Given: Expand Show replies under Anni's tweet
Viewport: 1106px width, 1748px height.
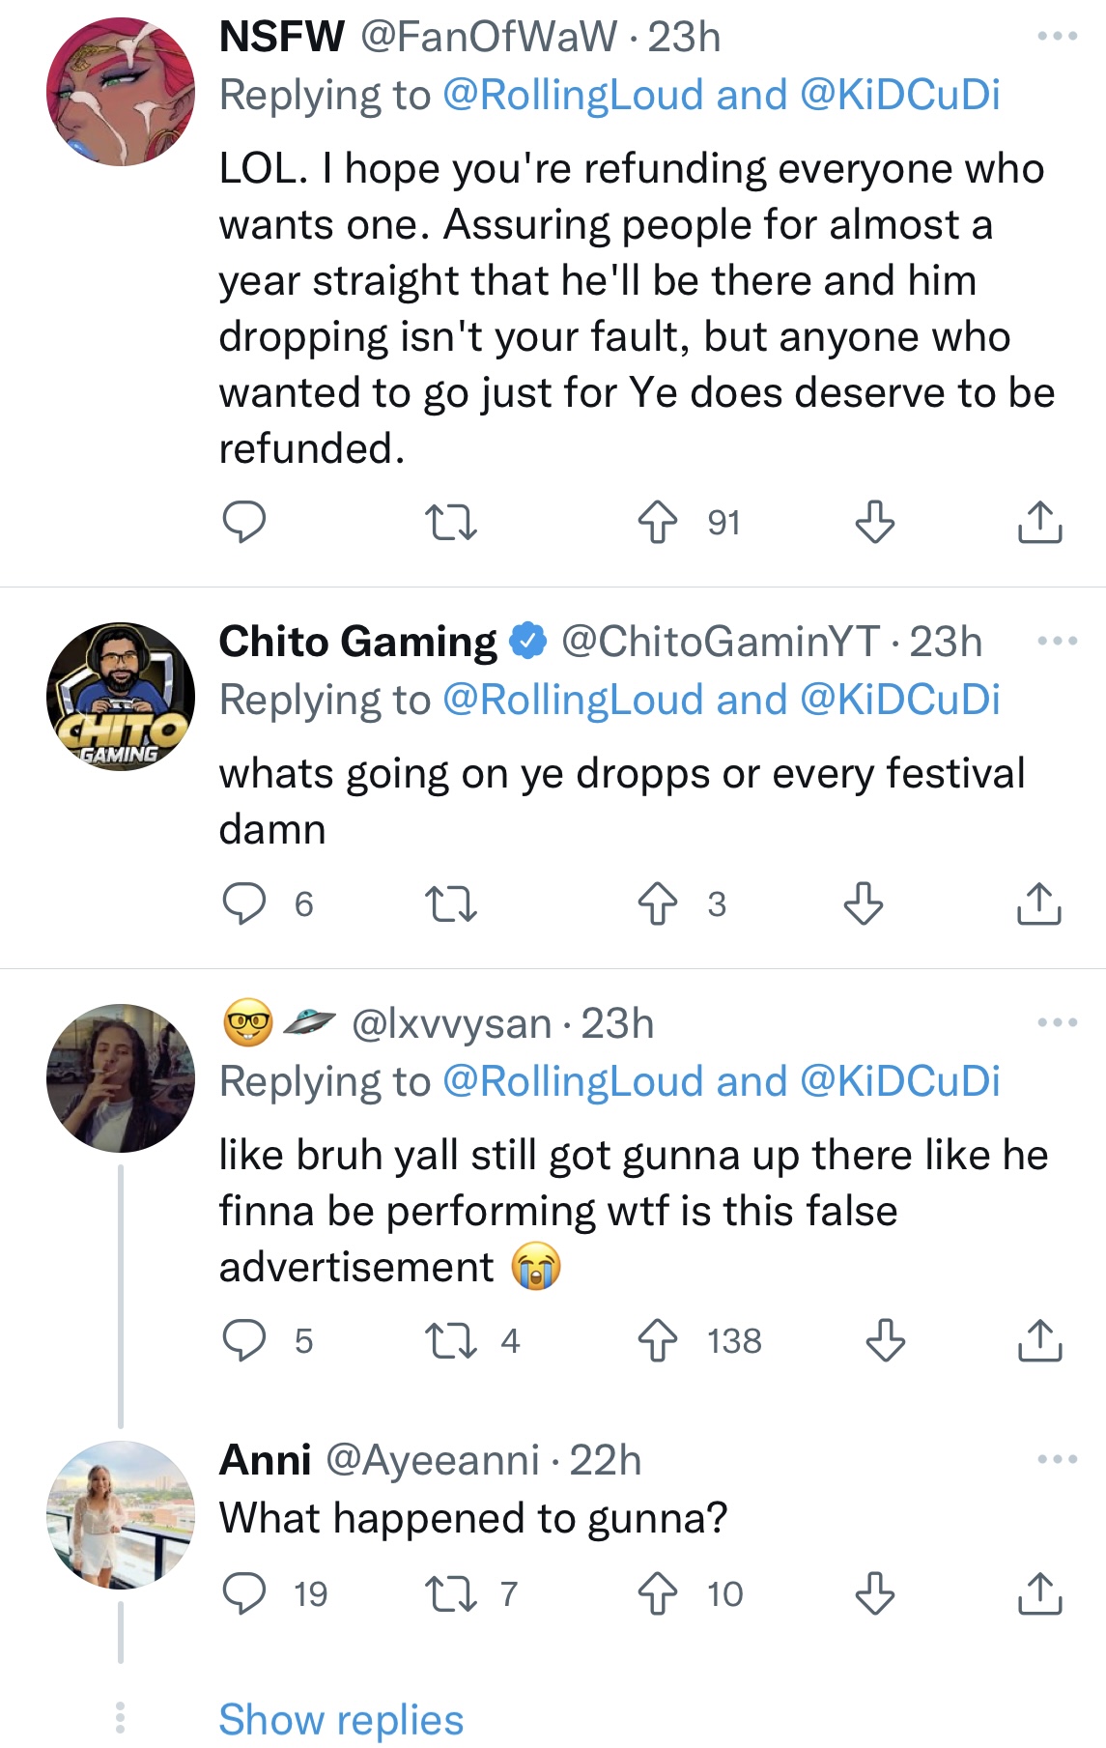Looking at the screenshot, I should [341, 1720].
